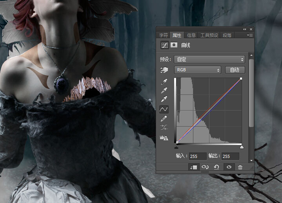Click the smooth curve values icon

[x=164, y=127]
